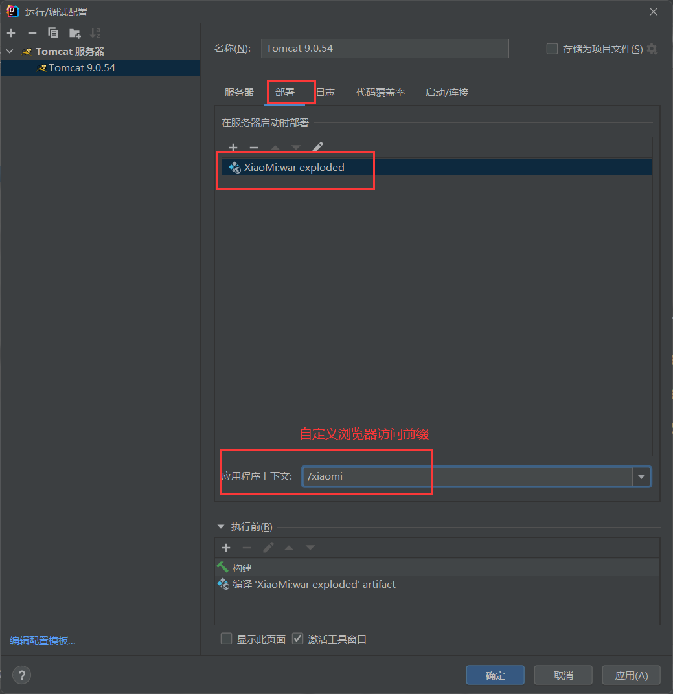Add new configuration with left panel plus icon
The image size is (673, 694).
pyautogui.click(x=12, y=33)
